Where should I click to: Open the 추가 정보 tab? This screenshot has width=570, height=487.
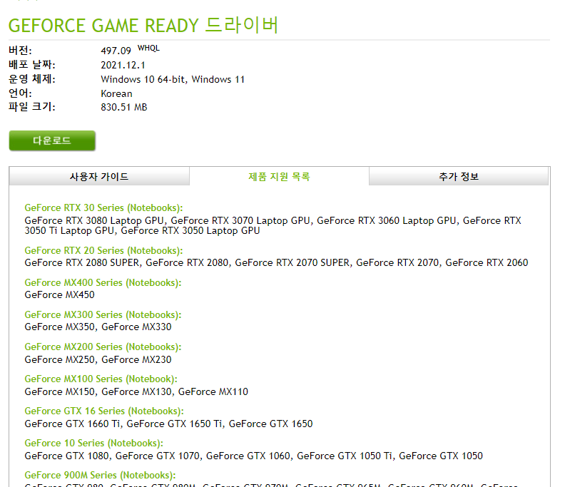click(459, 177)
